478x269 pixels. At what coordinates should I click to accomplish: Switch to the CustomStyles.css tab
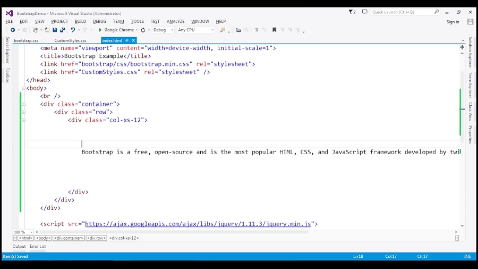(x=70, y=40)
